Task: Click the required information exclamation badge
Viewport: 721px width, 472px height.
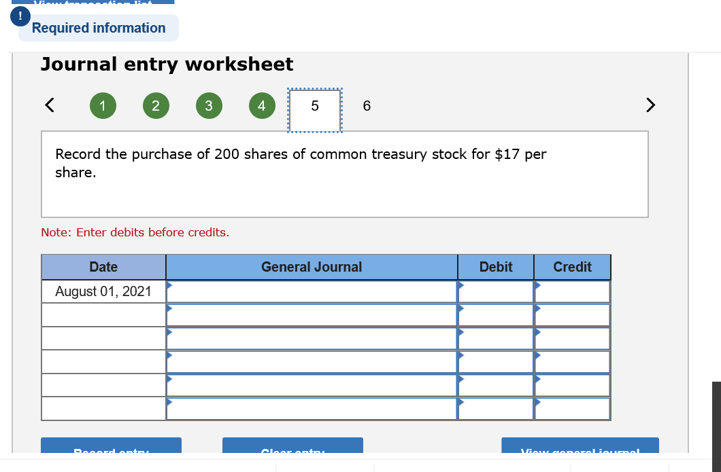Action: pos(20,15)
